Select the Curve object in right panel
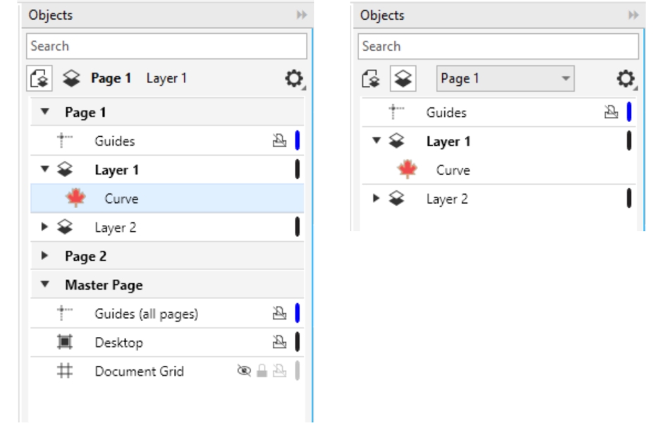 pyautogui.click(x=453, y=170)
